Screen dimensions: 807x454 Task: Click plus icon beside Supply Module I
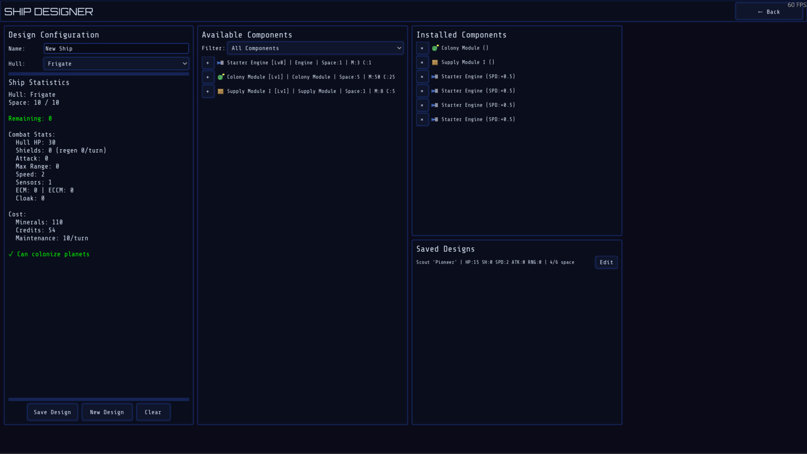click(x=208, y=91)
